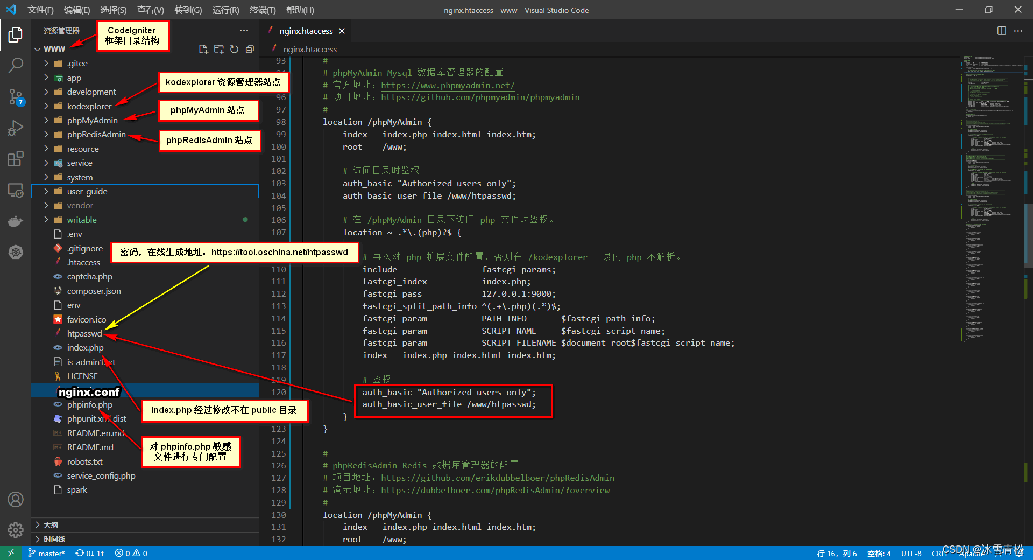Expand the kodexplorer folder

coord(46,106)
